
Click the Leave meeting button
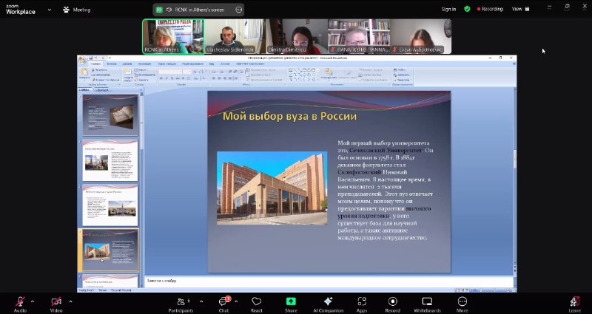575,304
